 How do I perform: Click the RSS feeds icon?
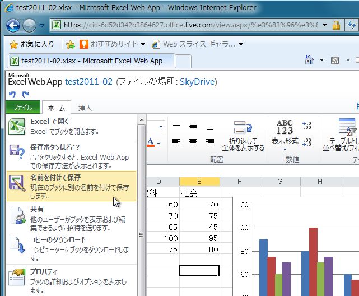coord(335,60)
